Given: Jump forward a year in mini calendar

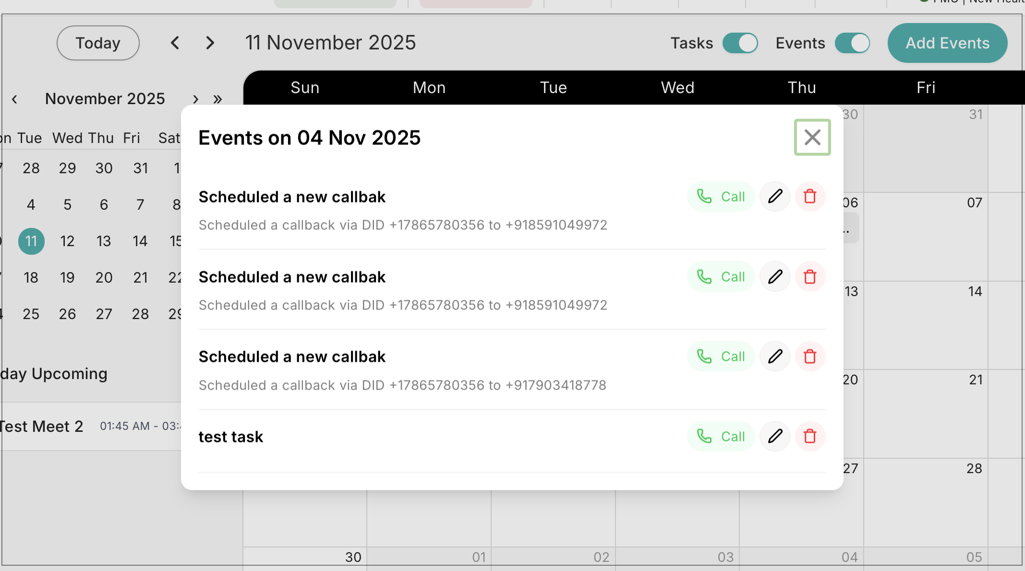Looking at the screenshot, I should [x=217, y=99].
